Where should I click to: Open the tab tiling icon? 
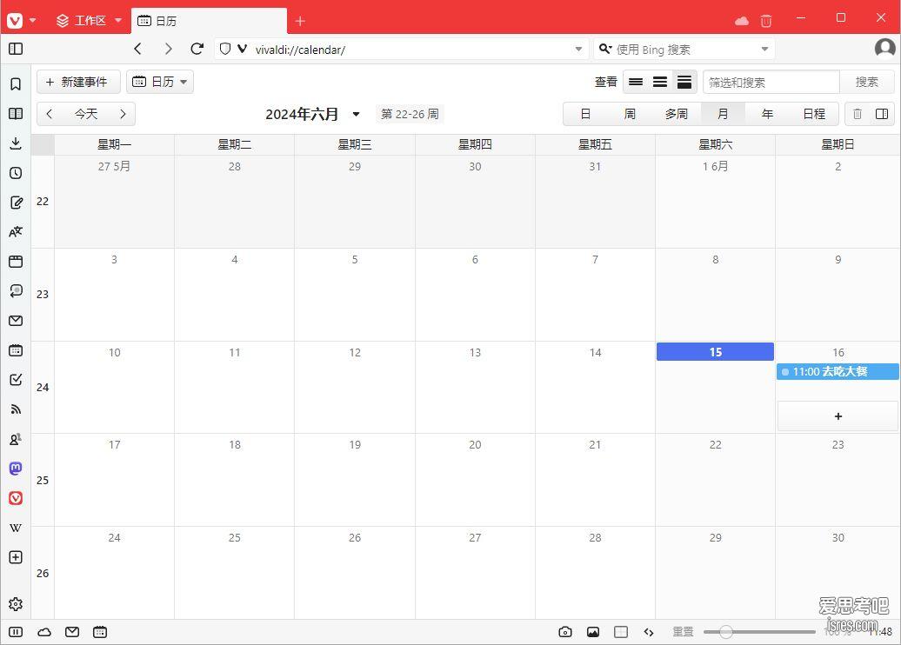coord(621,632)
